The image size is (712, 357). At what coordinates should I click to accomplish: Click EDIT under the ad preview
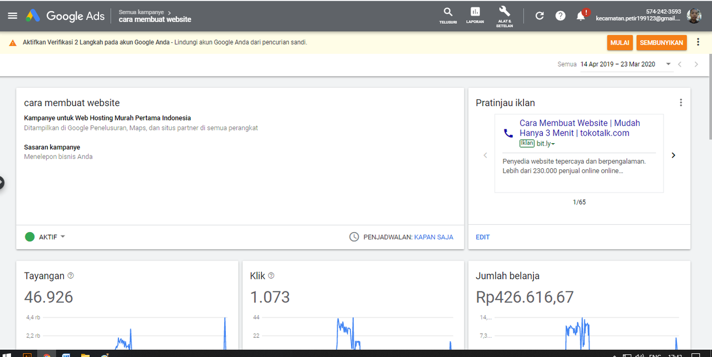click(483, 237)
